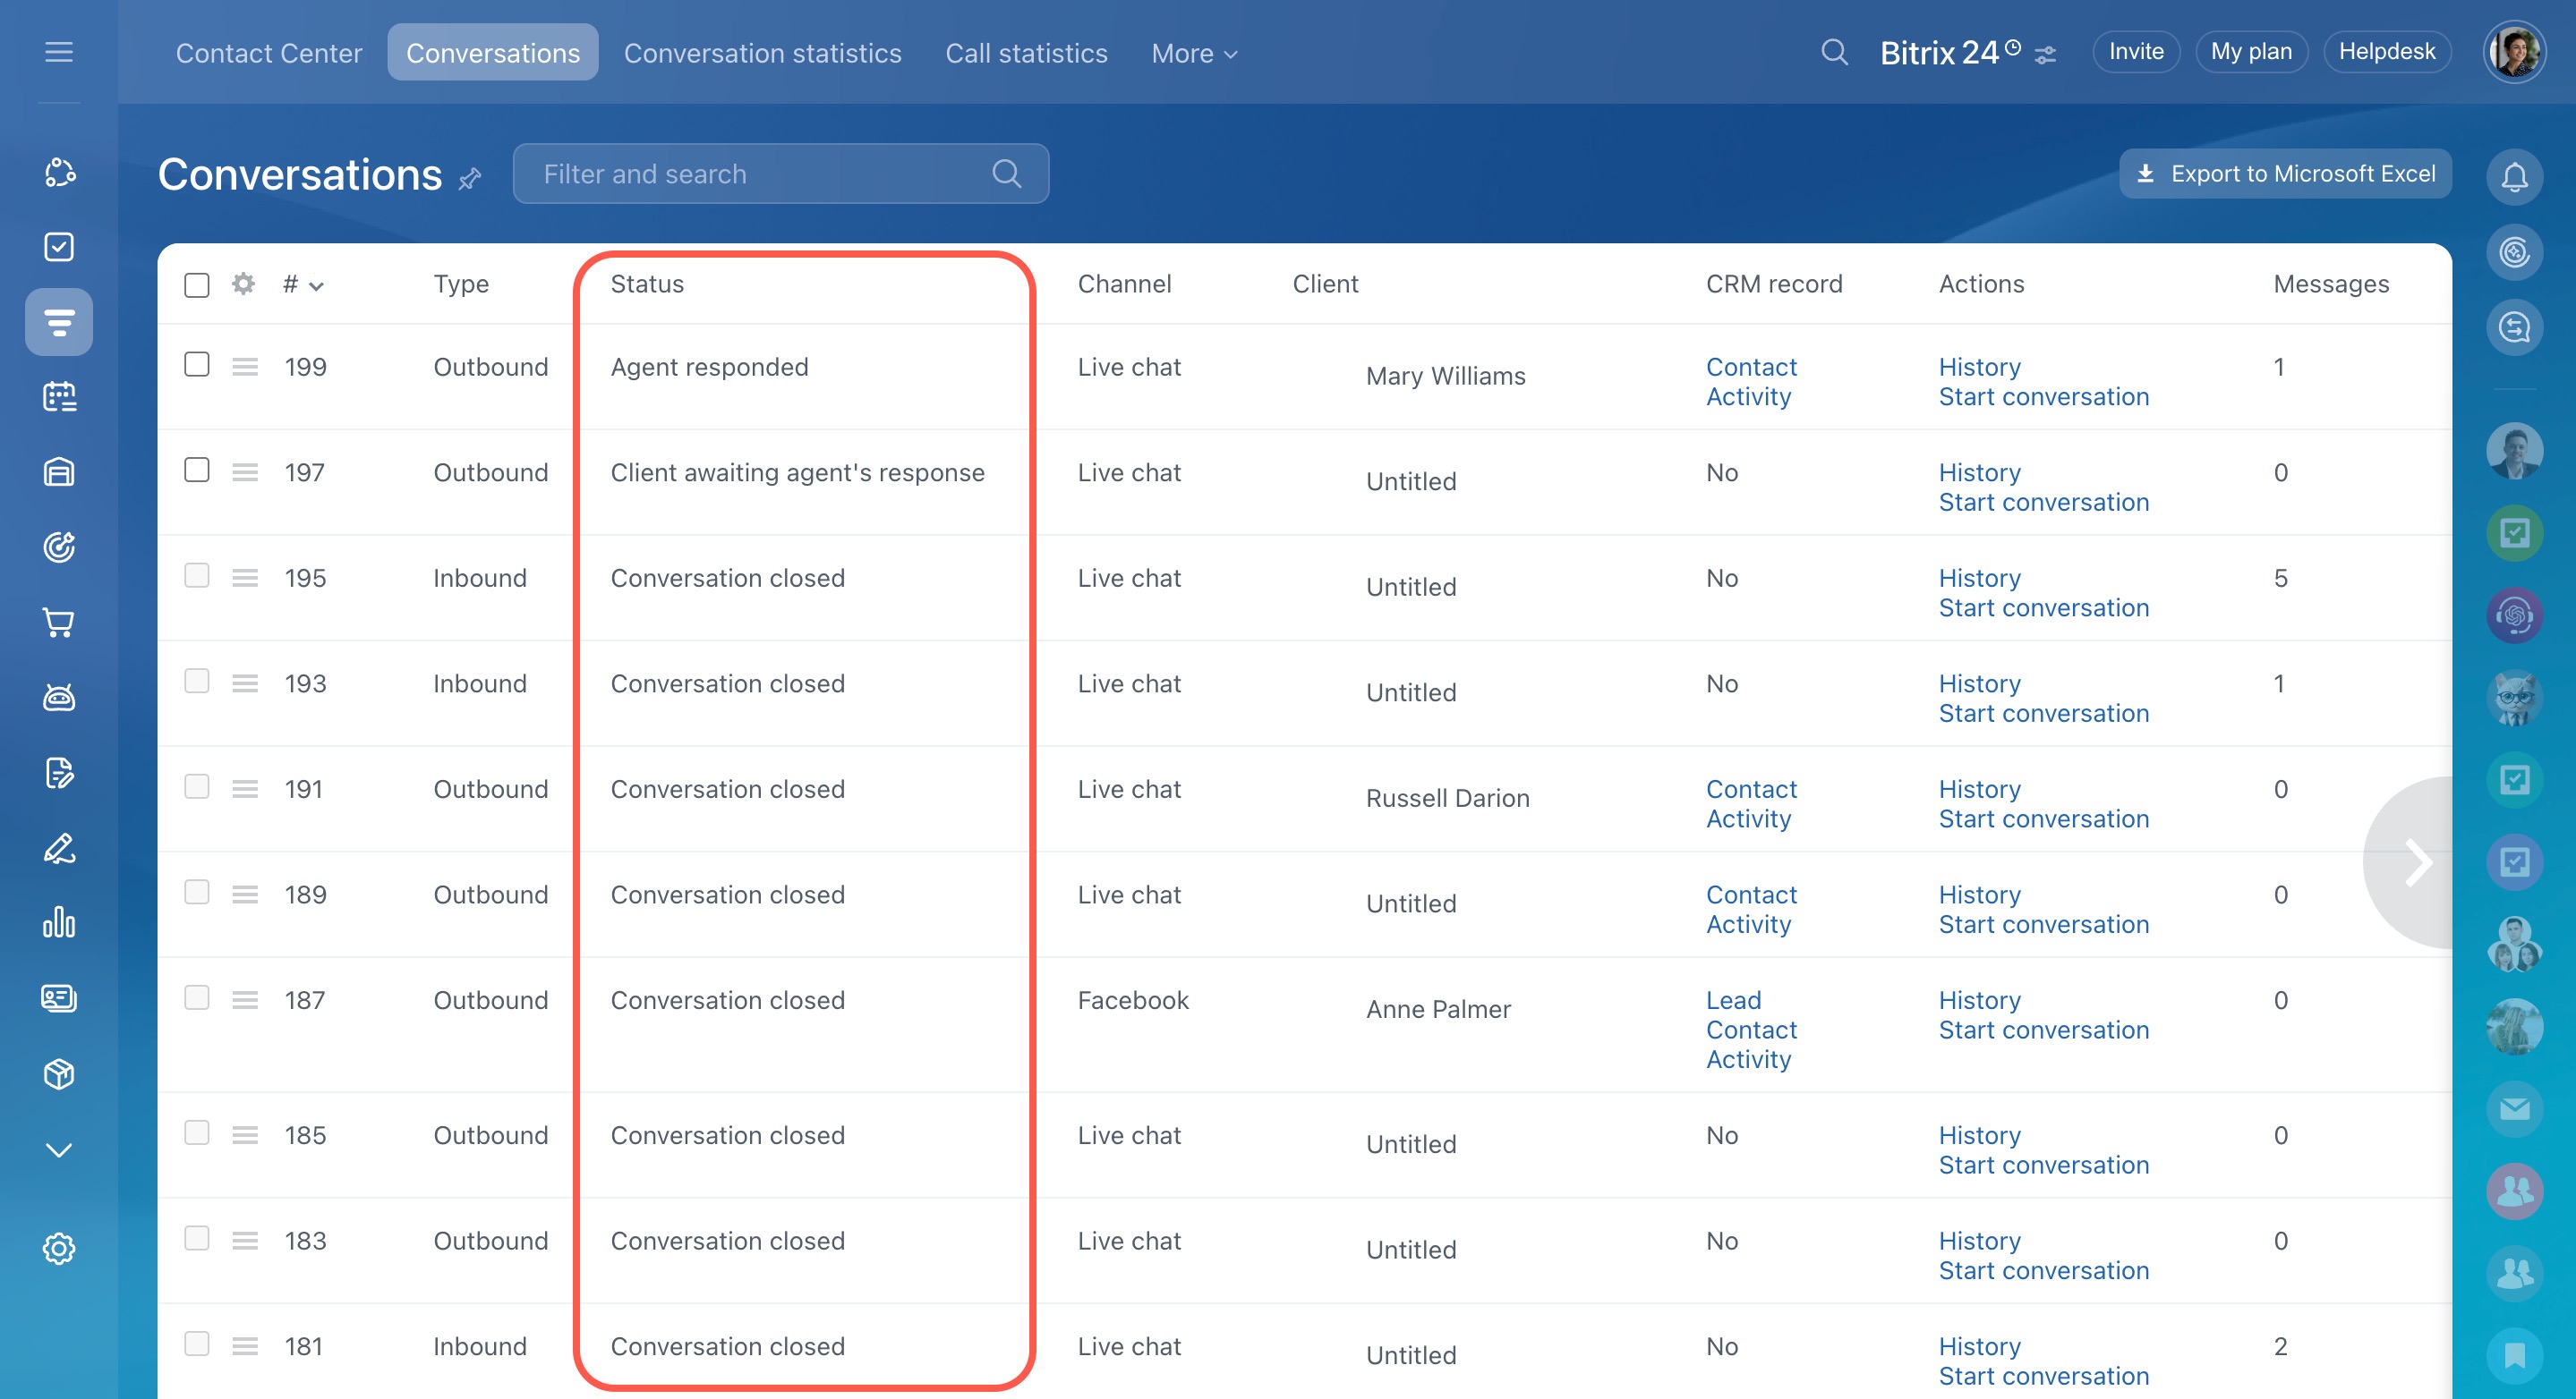Click the magnifier search icon in header
This screenshot has width=2576, height=1399.
pyautogui.click(x=1833, y=52)
